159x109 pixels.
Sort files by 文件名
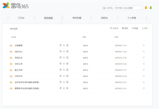[114, 28]
